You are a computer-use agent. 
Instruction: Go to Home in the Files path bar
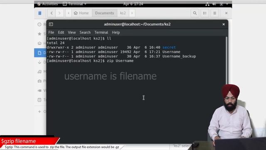[81, 13]
